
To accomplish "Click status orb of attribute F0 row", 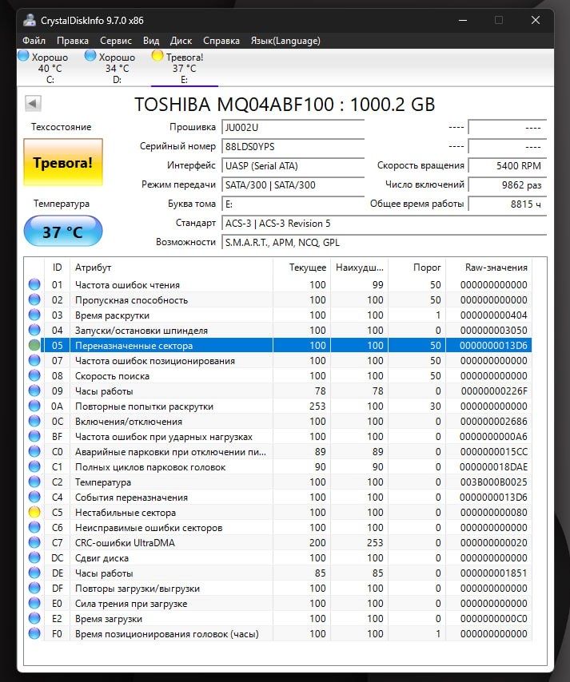I will coord(34,634).
